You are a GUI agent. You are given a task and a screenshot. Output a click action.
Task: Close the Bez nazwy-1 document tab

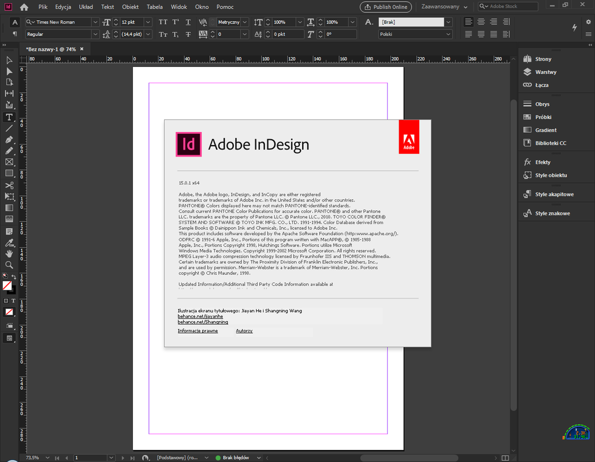[x=81, y=49]
